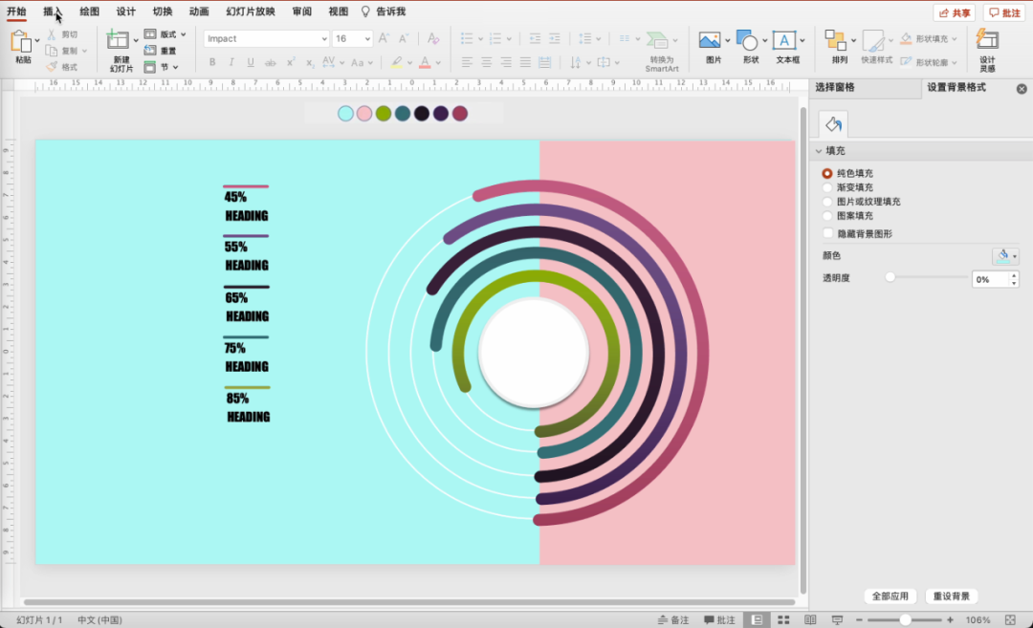Click the 全部应用 (Apply to All) button
1033x628 pixels.
pyautogui.click(x=890, y=596)
